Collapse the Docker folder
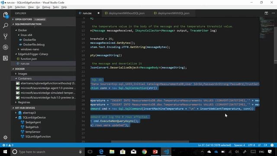This screenshot has width=277, height=156. pyautogui.click(x=16, y=30)
